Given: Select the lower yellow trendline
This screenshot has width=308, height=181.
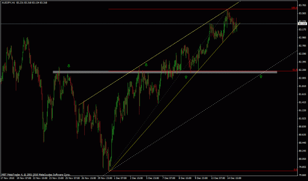Looking at the screenshot, I should pos(175,97).
